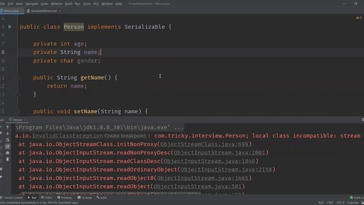The height and width of the screenshot is (205, 364).
Task: Toggle soft-wrap icon in Run console toolbar
Action: [7, 140]
